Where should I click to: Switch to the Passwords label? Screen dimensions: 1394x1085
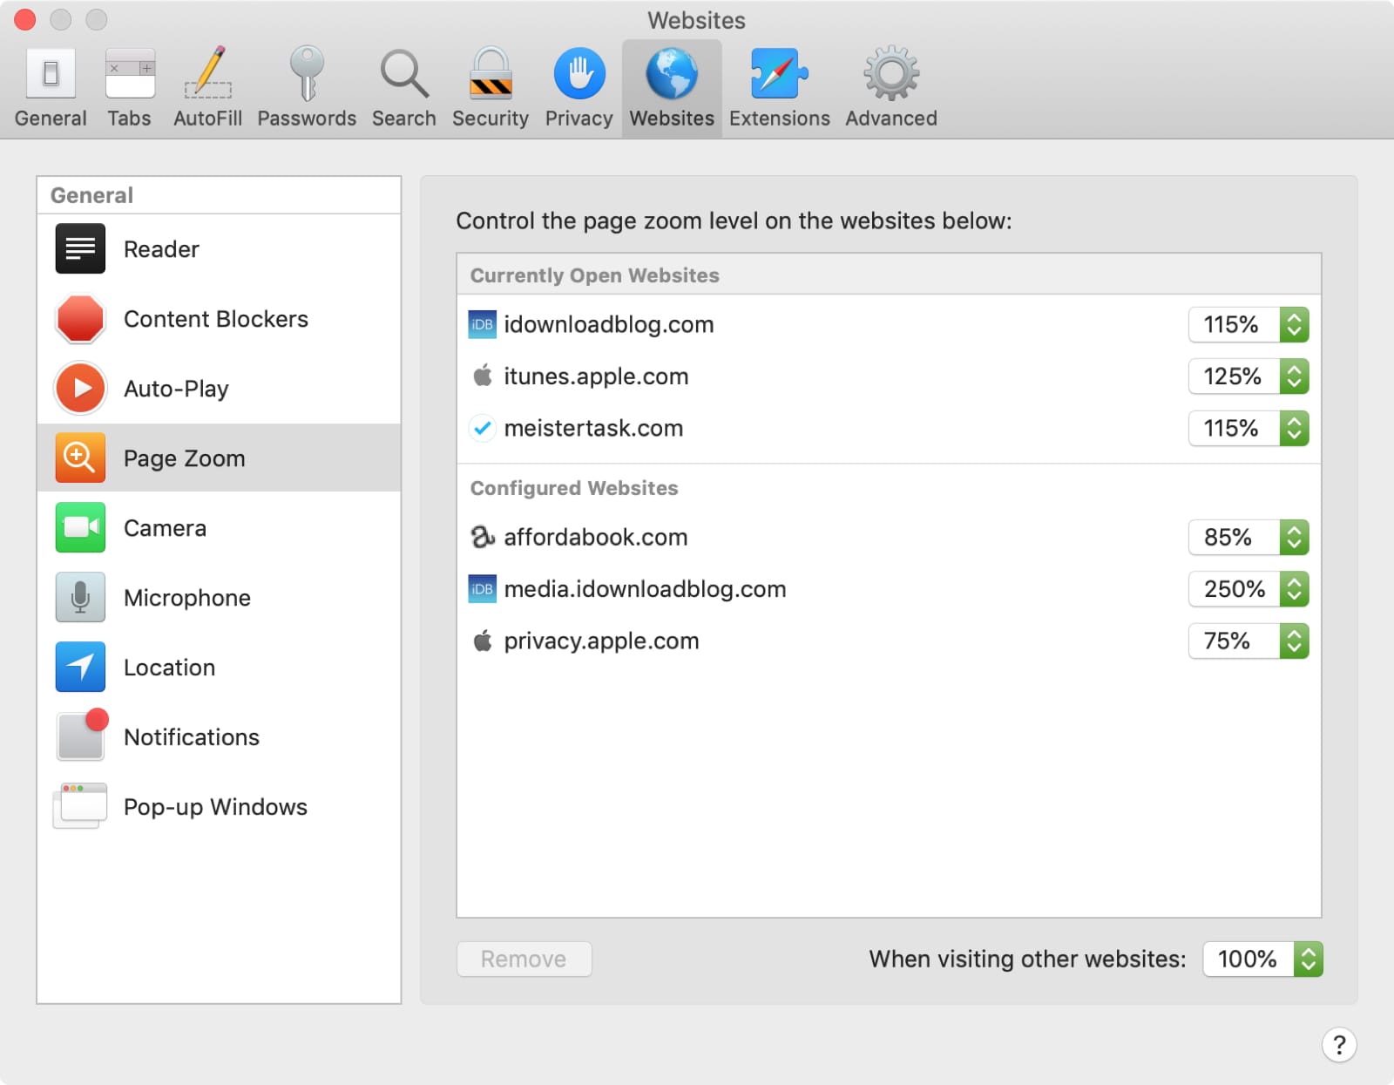pyautogui.click(x=307, y=119)
